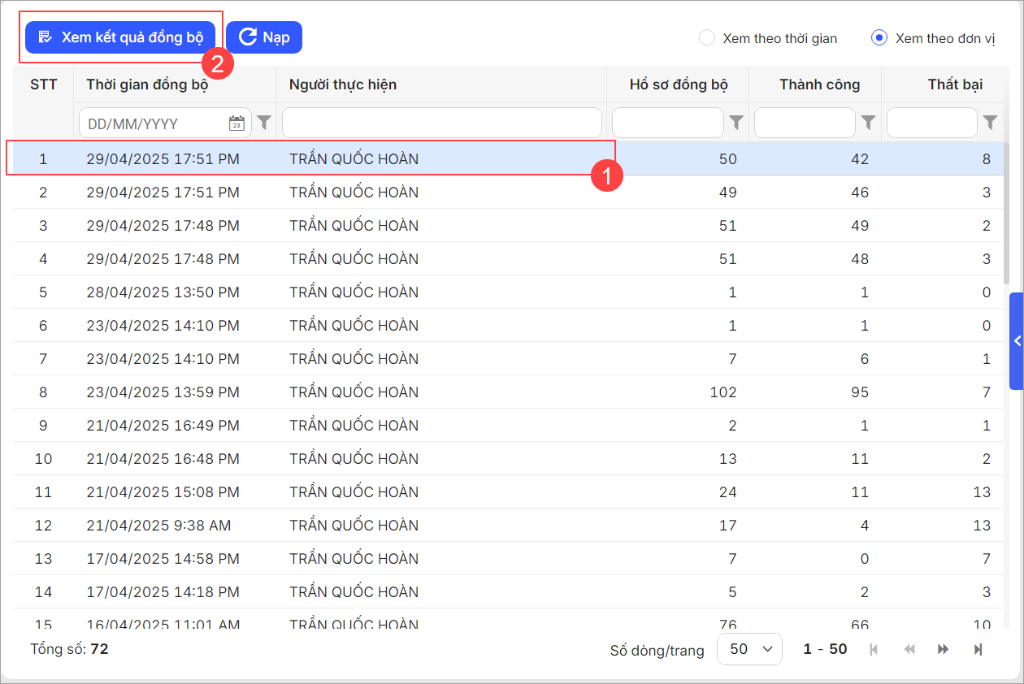Select Xem theo đơn vị radio

[x=879, y=38]
